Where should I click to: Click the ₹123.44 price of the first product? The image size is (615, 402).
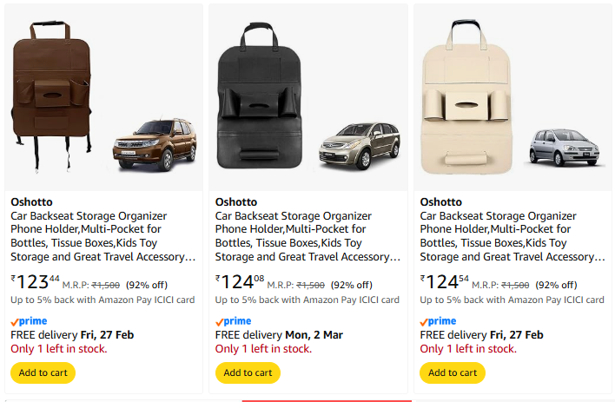(35, 282)
